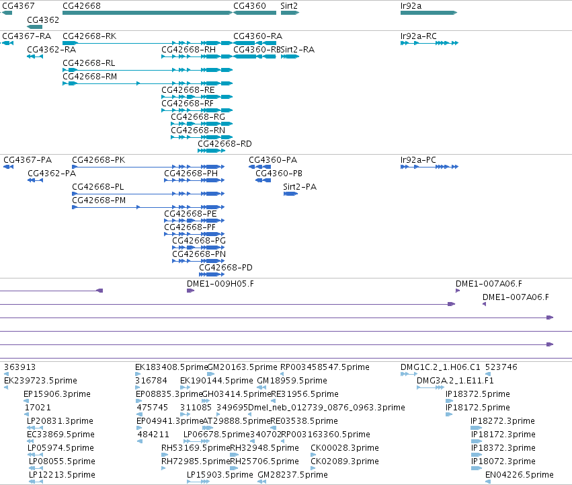The image size is (572, 485).
Task: Open the DMG1C.2_1.H06.C1 EST label
Action: pyautogui.click(x=440, y=367)
